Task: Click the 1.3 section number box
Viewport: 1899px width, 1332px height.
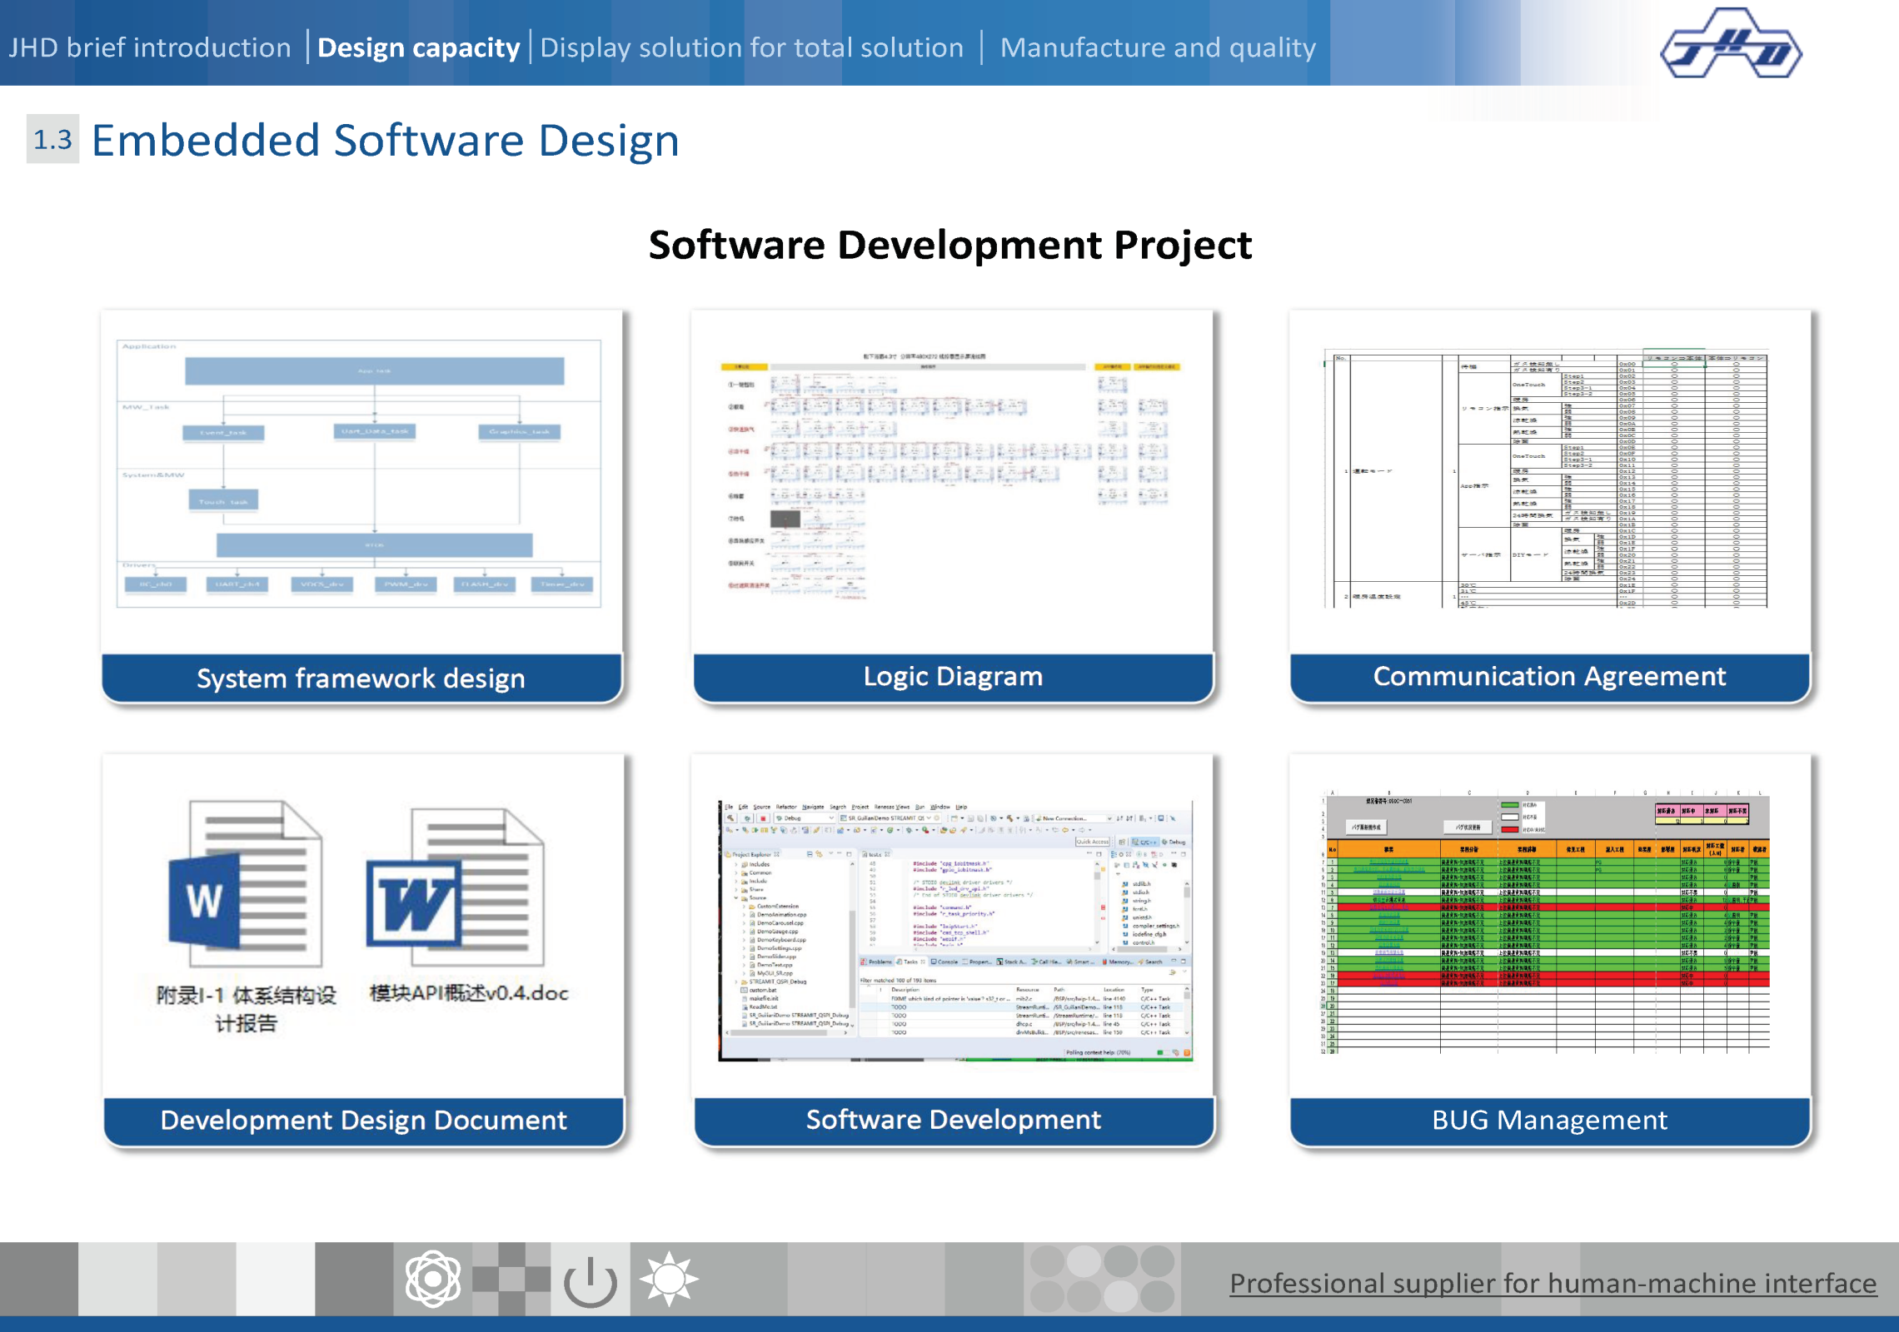Action: point(52,139)
